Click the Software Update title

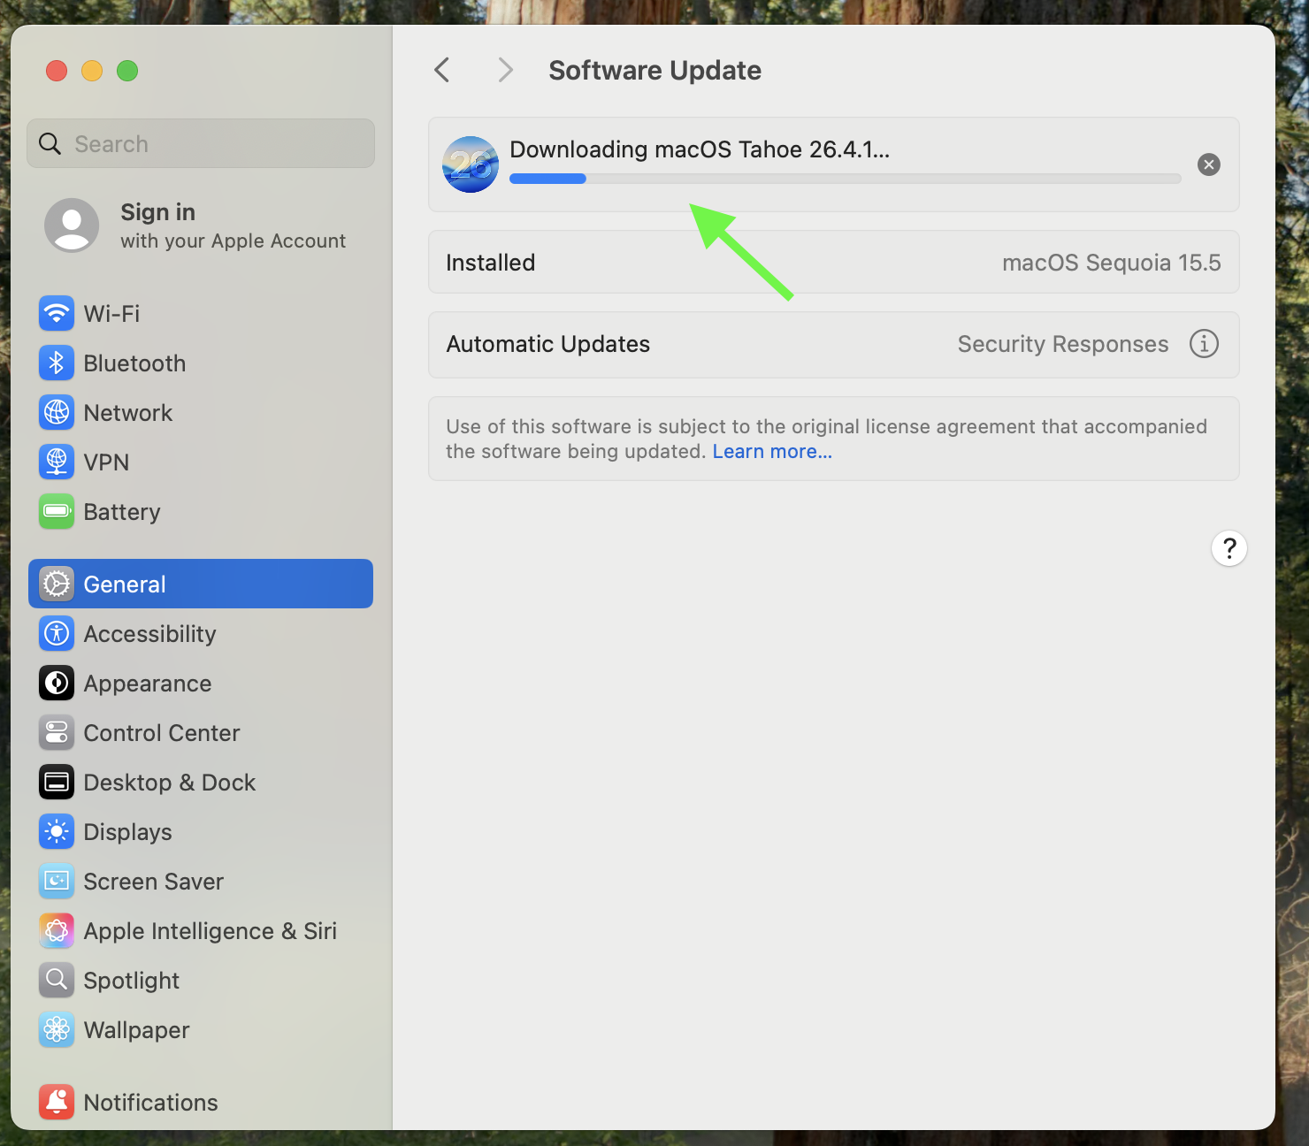[x=654, y=71]
